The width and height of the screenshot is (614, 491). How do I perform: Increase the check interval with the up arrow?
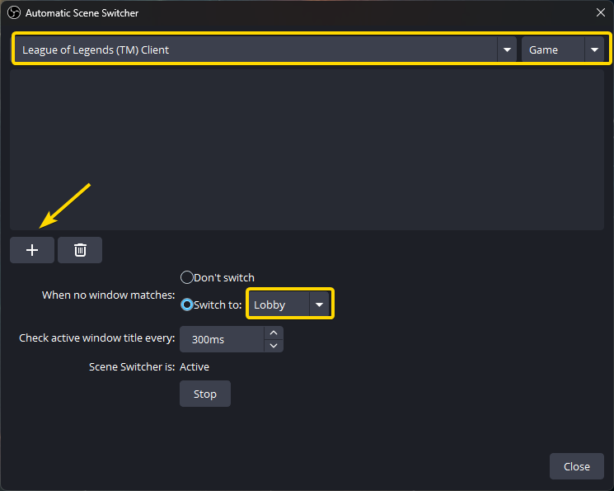tap(274, 333)
